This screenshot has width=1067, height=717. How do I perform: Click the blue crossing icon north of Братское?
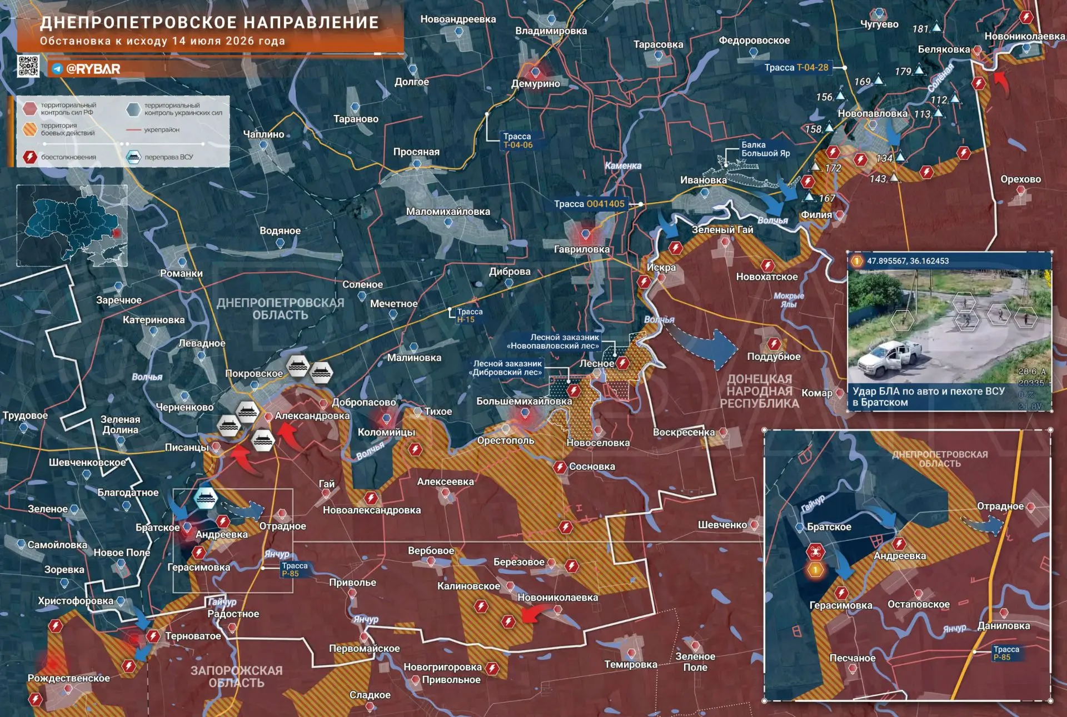(x=205, y=498)
